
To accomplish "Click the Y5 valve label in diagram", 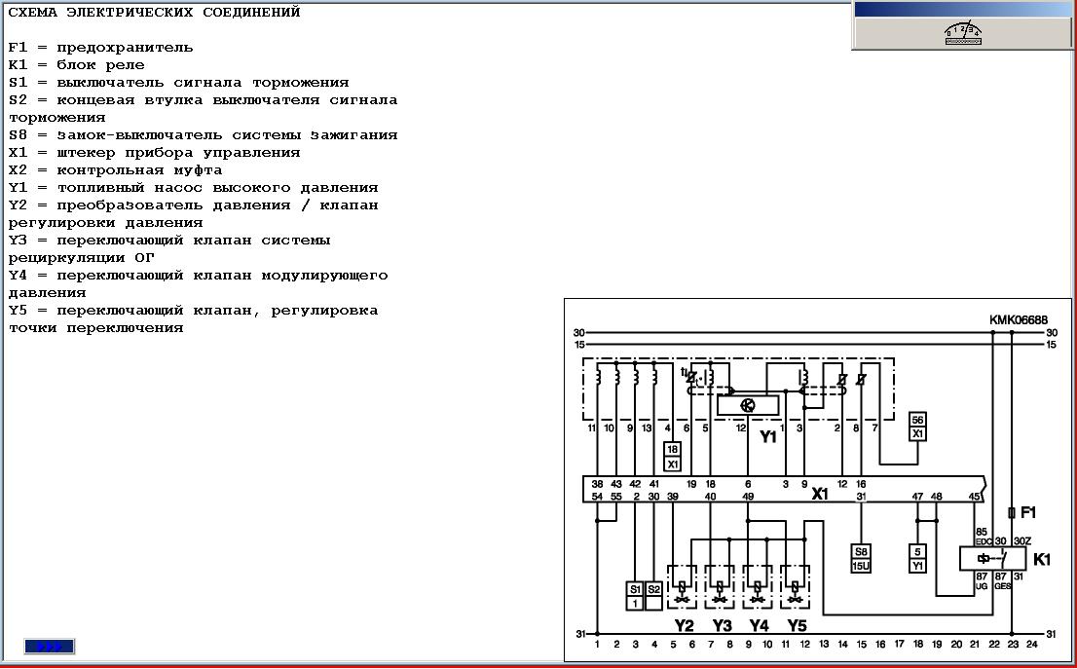I will pos(797,626).
